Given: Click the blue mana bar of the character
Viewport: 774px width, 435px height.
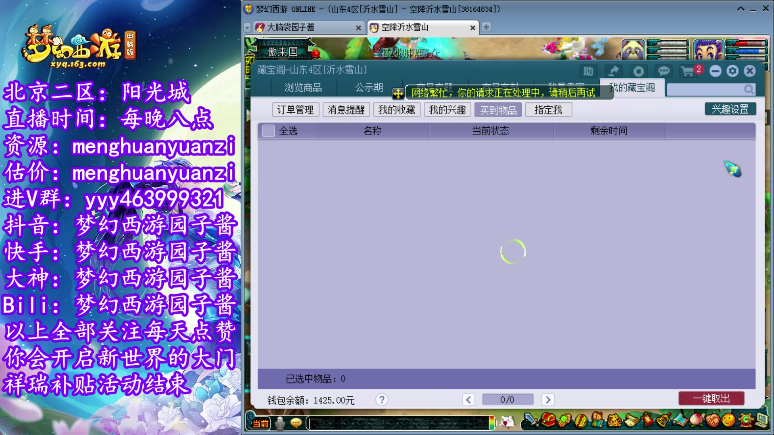Looking at the screenshot, I should click(747, 51).
